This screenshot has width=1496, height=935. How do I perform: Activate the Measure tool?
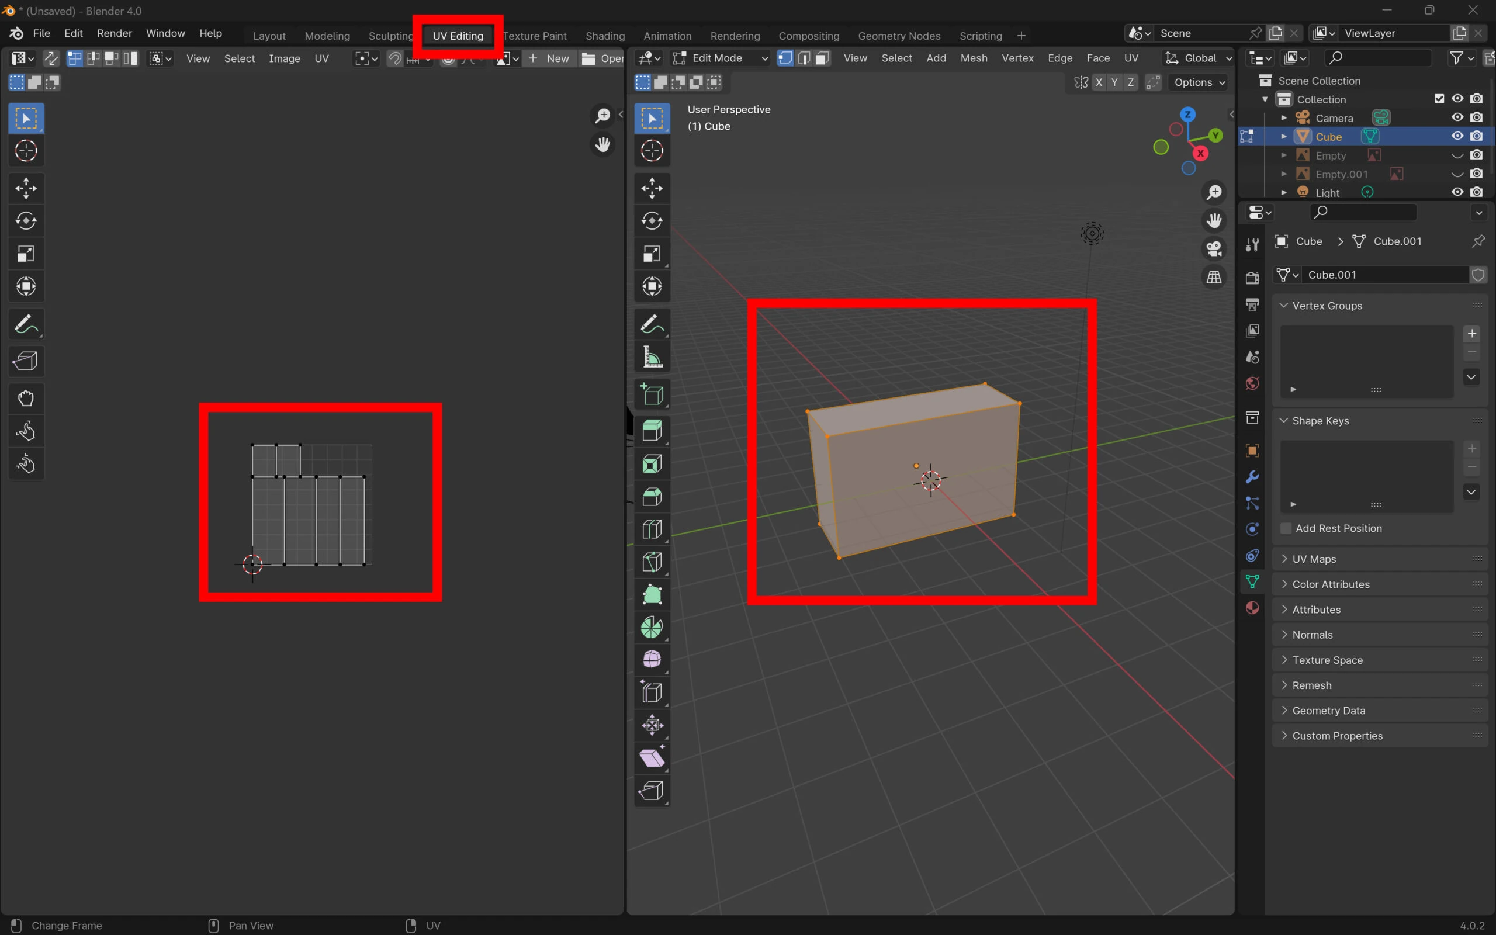tap(652, 358)
